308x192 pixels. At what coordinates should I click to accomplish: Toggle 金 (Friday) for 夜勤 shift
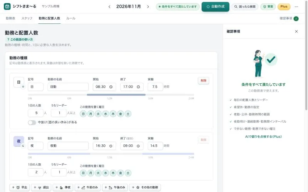pyautogui.click(x=121, y=173)
